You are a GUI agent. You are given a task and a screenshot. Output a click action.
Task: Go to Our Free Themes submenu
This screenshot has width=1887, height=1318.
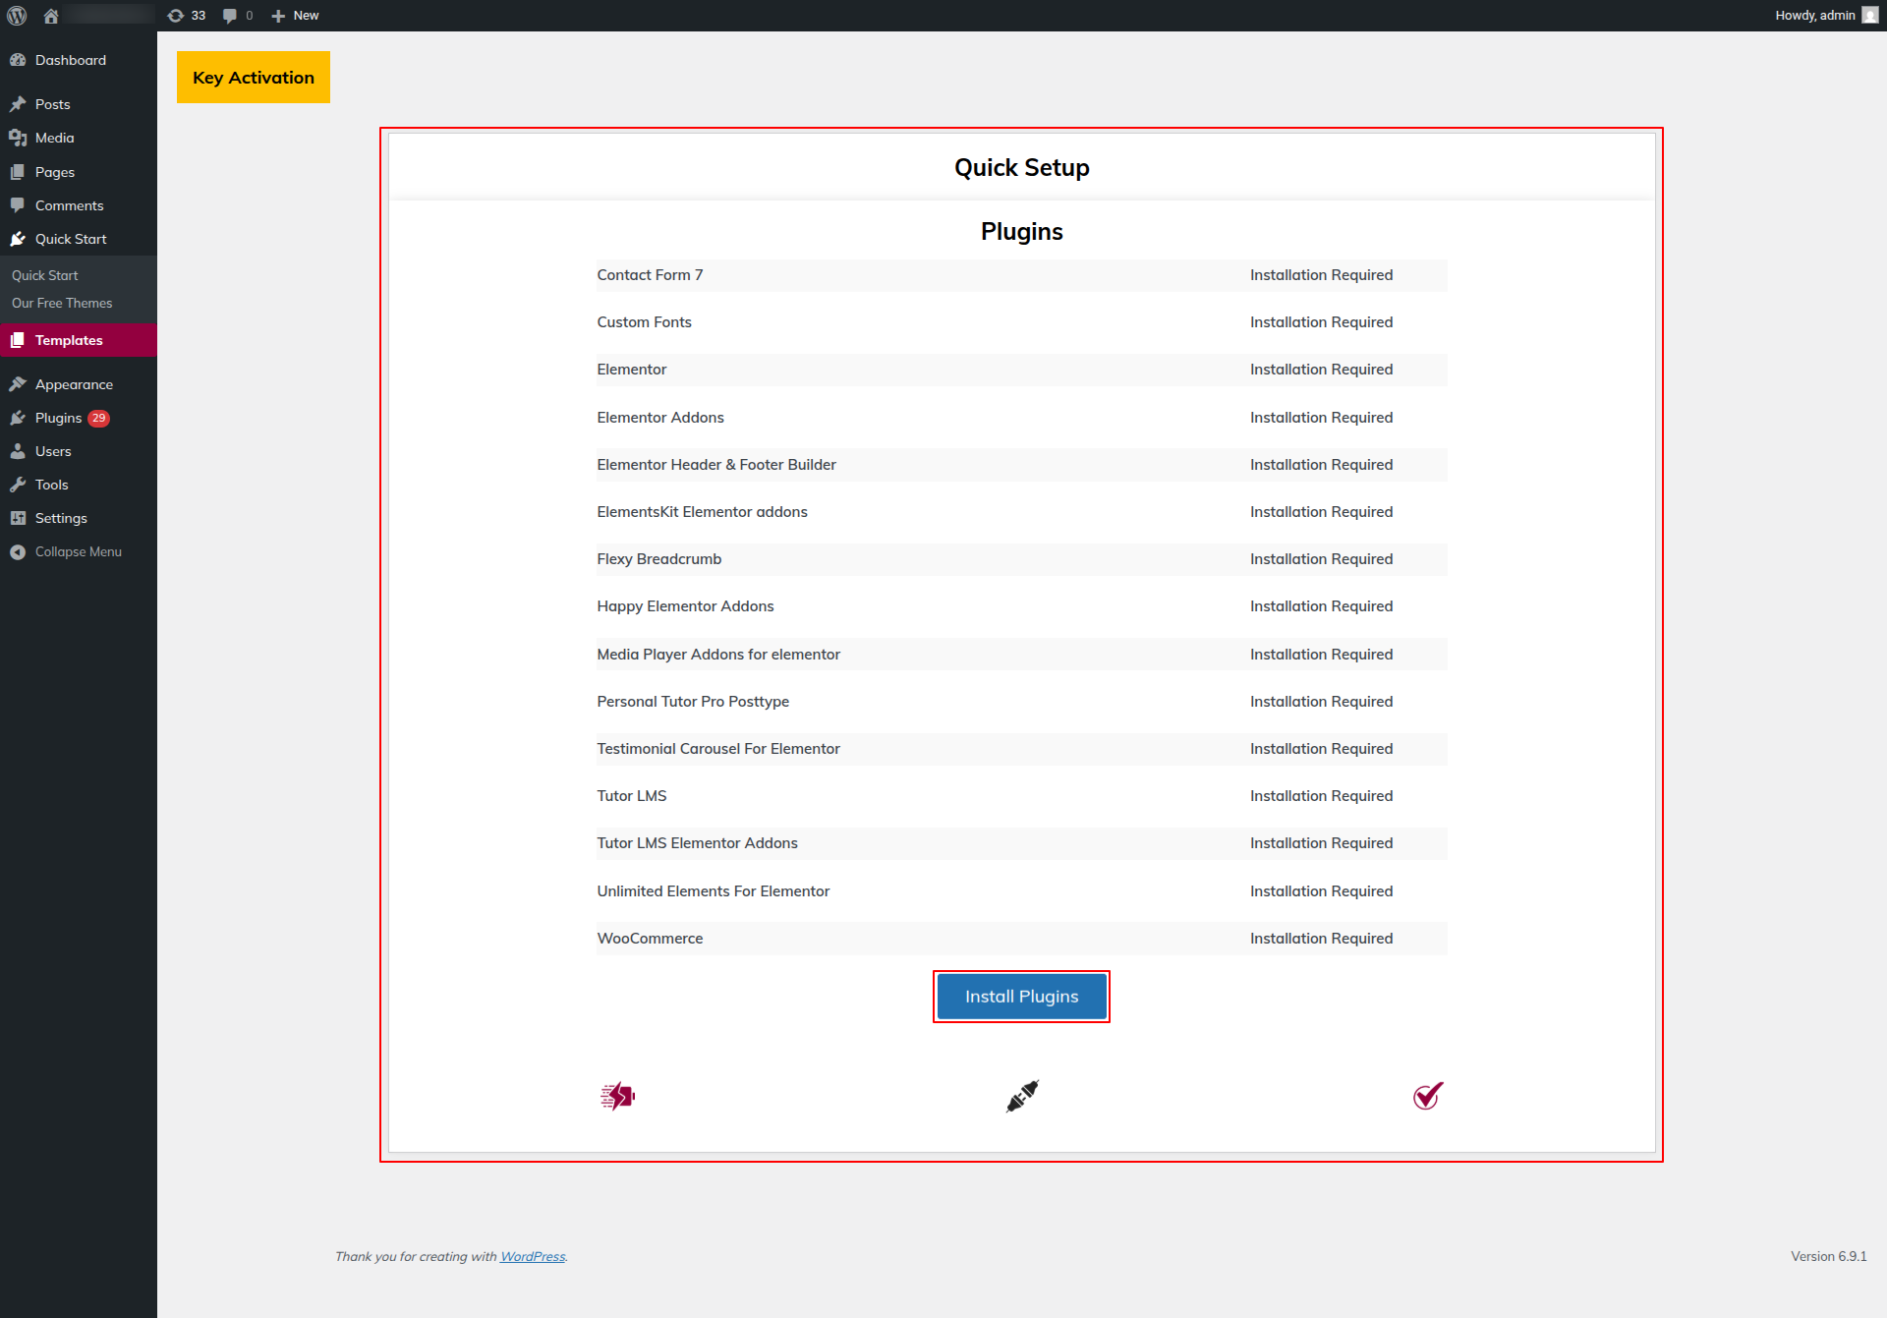(62, 303)
